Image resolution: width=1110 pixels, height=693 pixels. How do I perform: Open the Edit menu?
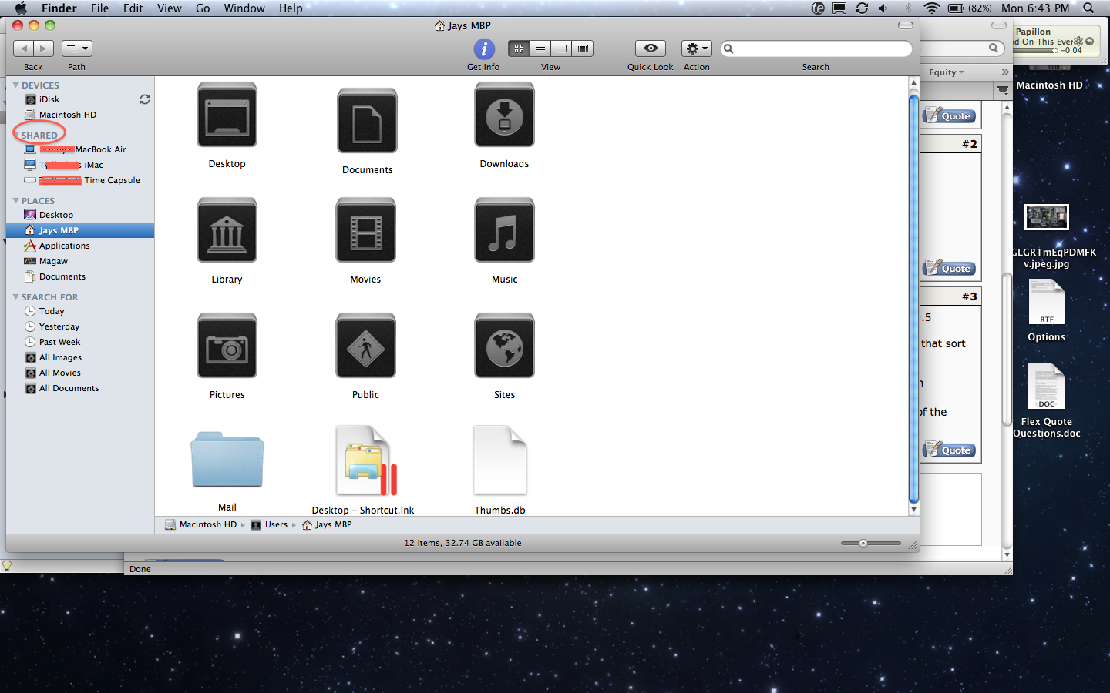[x=133, y=8]
